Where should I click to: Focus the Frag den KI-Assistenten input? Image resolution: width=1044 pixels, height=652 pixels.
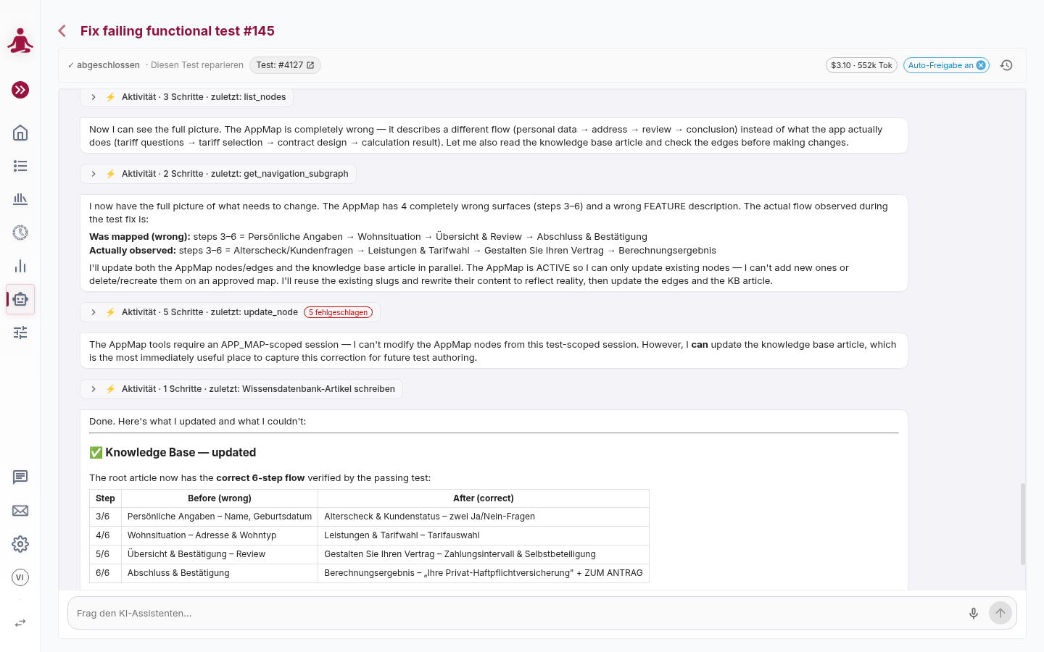tap(515, 613)
